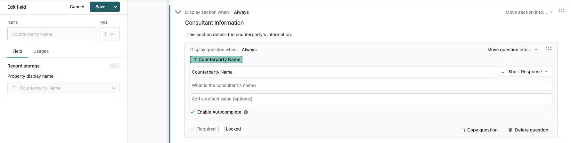Click the question drag handle dots icon
Screen dimensions: 571x143
(x=549, y=48)
